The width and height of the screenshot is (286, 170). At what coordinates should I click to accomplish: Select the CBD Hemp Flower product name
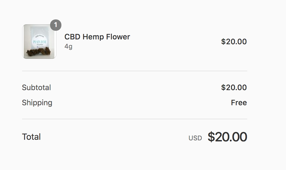tap(97, 37)
